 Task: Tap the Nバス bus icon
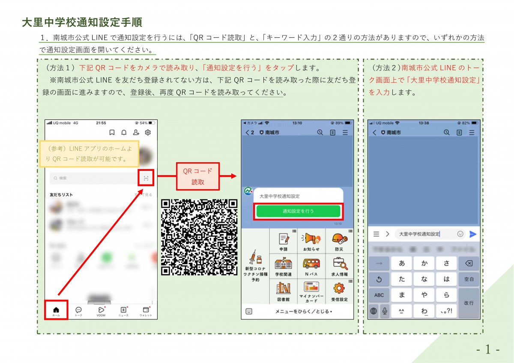coord(311,264)
